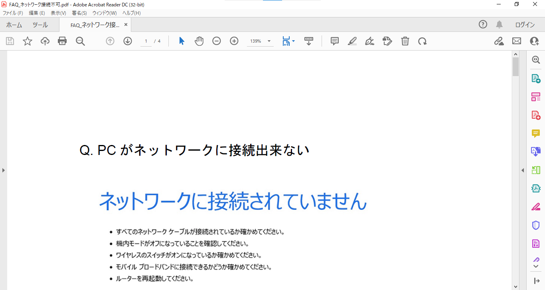This screenshot has width=545, height=290.
Task: Expand the fit page options dropdown
Action: click(x=294, y=41)
